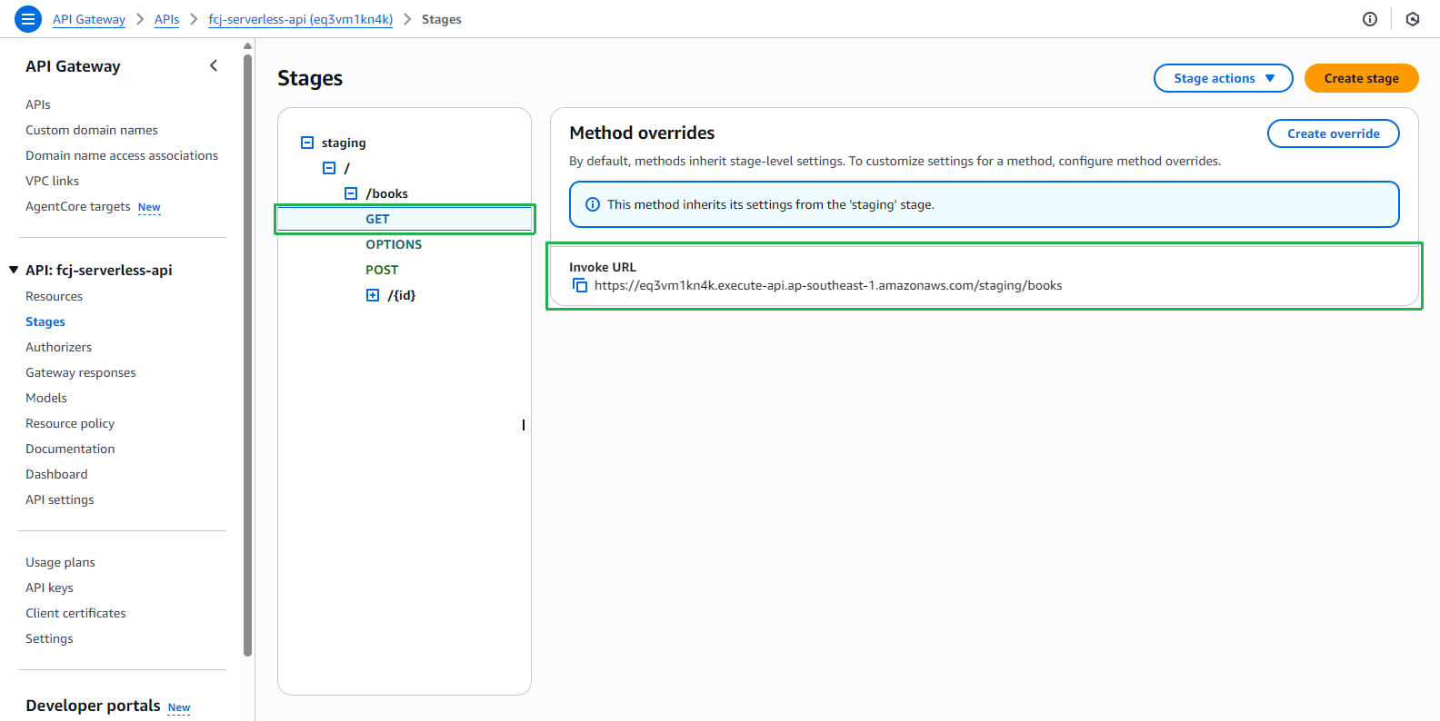Open Documentation in the sidebar
Screen dimensions: 1440x721
[71, 449]
